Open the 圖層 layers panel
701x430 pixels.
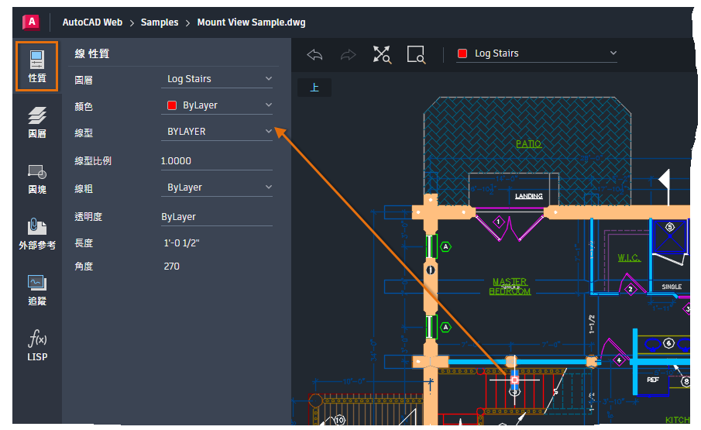37,122
